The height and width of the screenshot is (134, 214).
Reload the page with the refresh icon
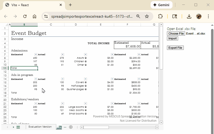tap(25, 16)
